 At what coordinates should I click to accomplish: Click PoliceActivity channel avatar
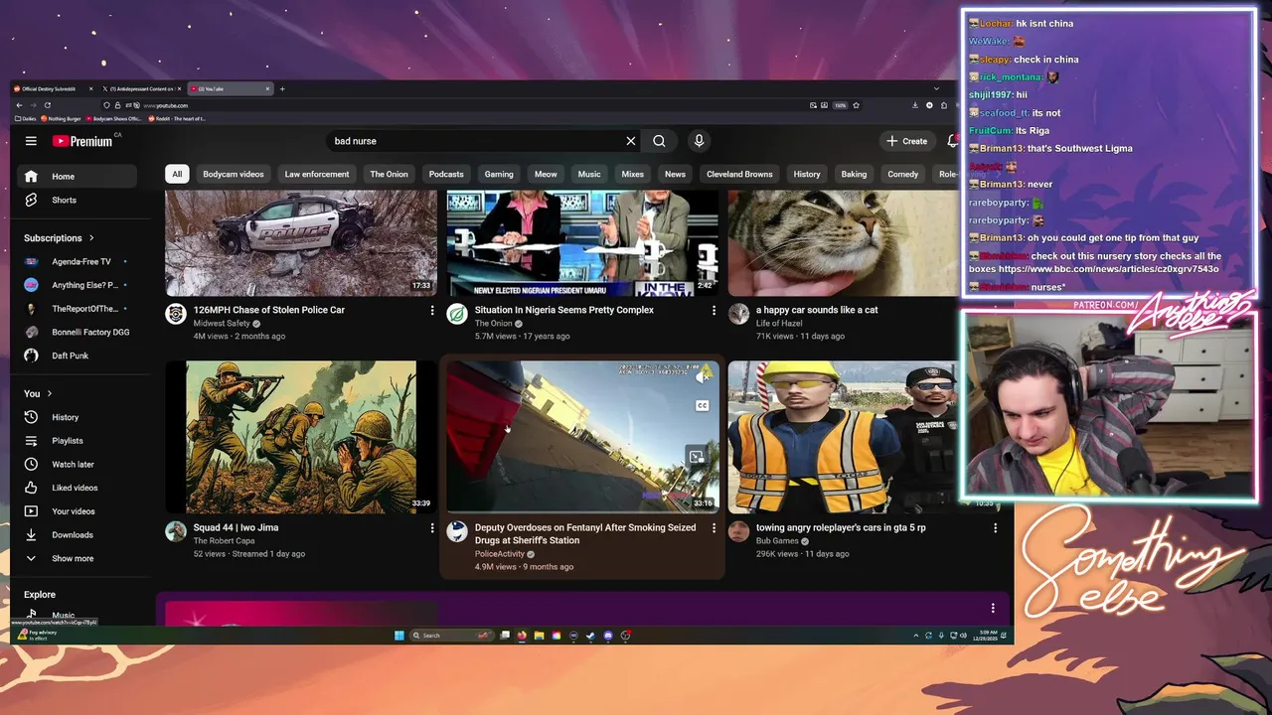pos(457,532)
